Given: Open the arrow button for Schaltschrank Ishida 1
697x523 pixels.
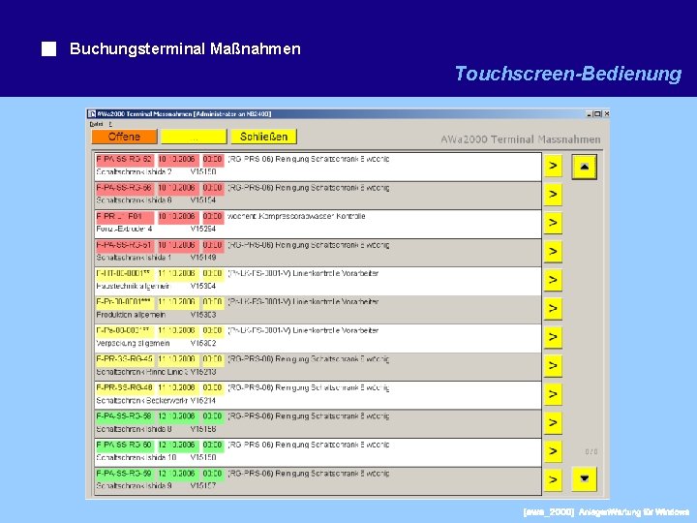Looking at the screenshot, I should [553, 251].
